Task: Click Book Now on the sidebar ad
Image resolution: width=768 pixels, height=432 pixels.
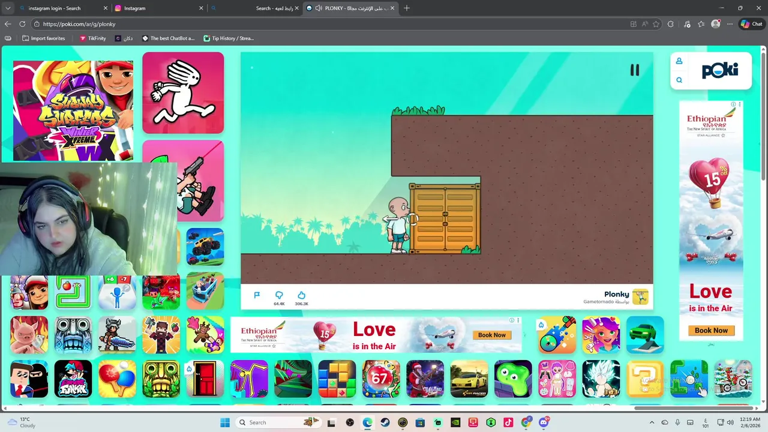Action: tap(711, 330)
